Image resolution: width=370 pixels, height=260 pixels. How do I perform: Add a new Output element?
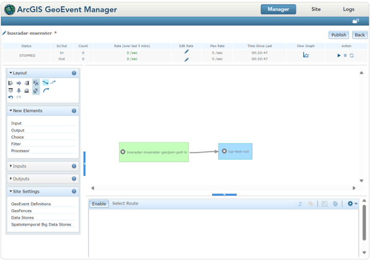click(18, 130)
